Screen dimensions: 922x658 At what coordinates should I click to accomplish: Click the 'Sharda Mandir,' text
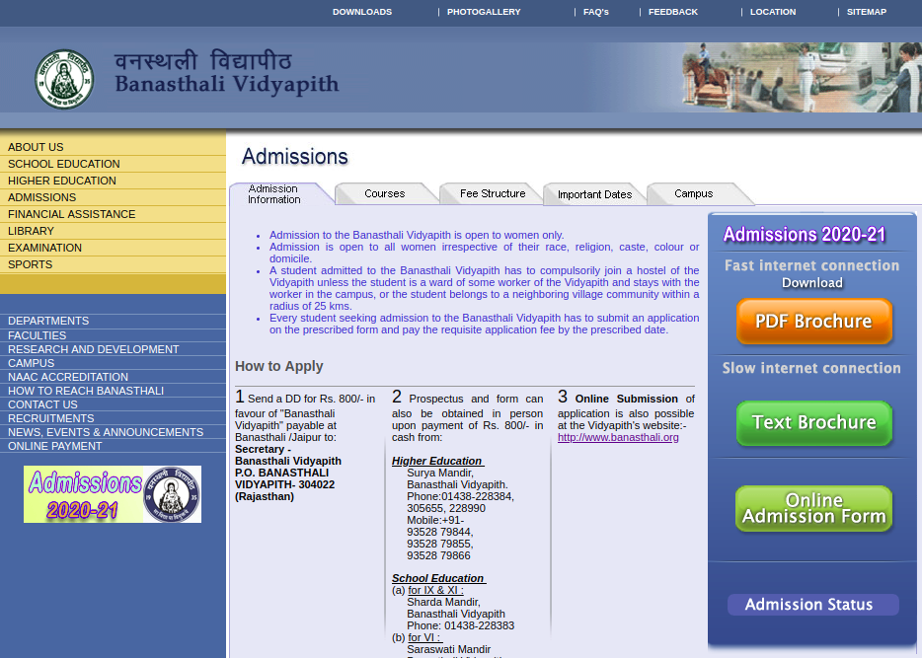click(444, 602)
